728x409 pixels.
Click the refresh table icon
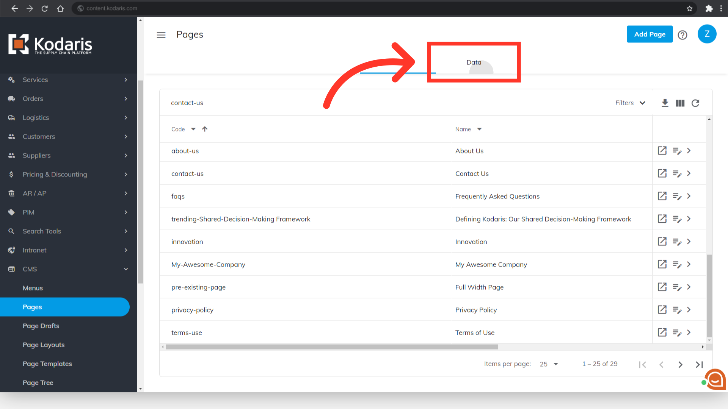(x=695, y=103)
